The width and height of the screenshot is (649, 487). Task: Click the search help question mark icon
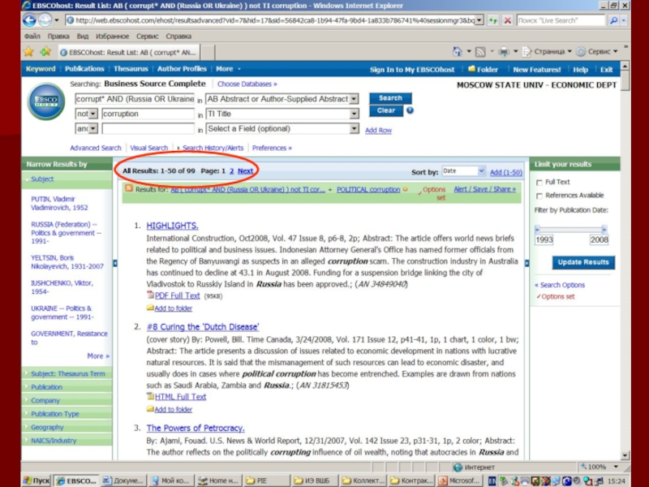410,110
